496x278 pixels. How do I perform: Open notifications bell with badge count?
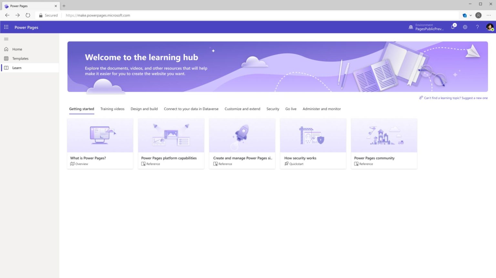[452, 27]
